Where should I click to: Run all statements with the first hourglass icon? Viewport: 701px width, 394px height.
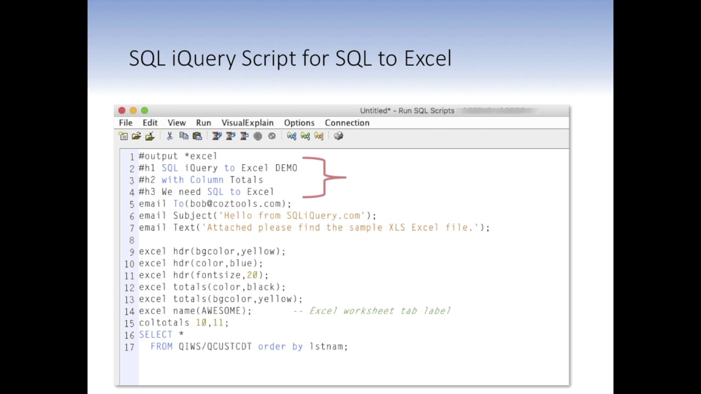217,136
